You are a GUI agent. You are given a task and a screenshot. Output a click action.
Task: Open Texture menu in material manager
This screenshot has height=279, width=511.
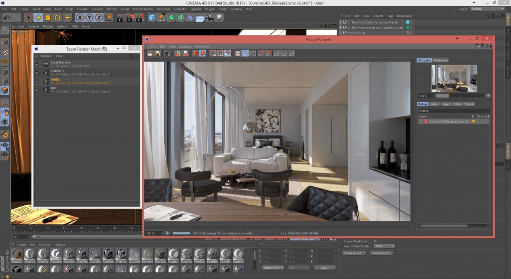point(60,244)
